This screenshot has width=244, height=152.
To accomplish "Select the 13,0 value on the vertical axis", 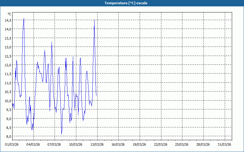I will 8,47.
